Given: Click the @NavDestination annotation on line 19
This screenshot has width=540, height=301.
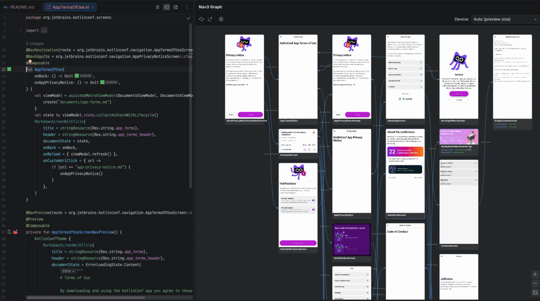Looking at the screenshot, I should [42, 50].
